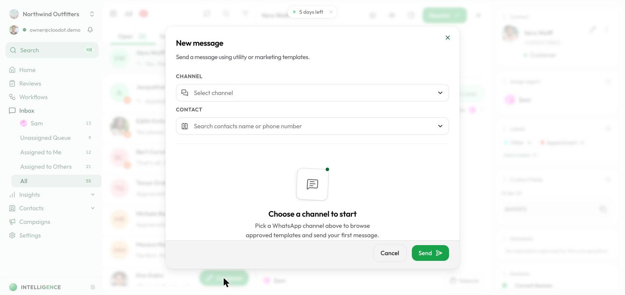Focus the sidebar Search field

tap(52, 50)
